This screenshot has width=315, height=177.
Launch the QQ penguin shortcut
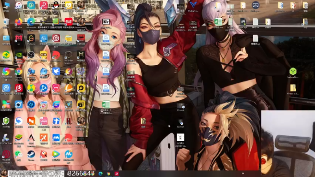(x=56, y=7)
